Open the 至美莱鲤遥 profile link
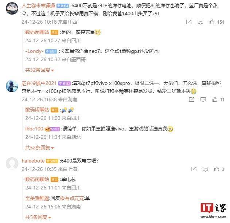Viewport: 230px width, 223px height. [x=37, y=198]
